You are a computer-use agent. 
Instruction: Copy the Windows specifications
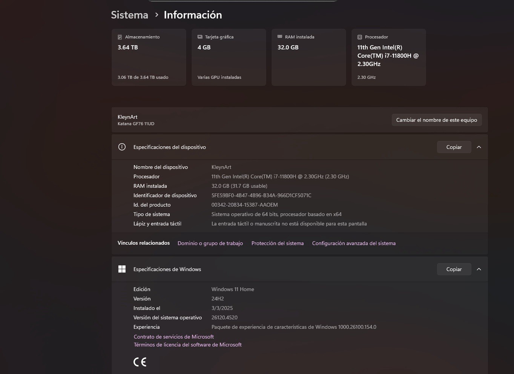pos(454,269)
